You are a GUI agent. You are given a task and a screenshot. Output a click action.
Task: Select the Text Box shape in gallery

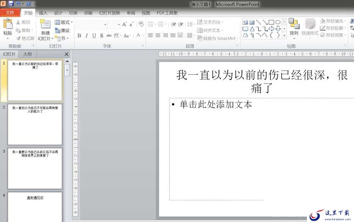pos(245,22)
